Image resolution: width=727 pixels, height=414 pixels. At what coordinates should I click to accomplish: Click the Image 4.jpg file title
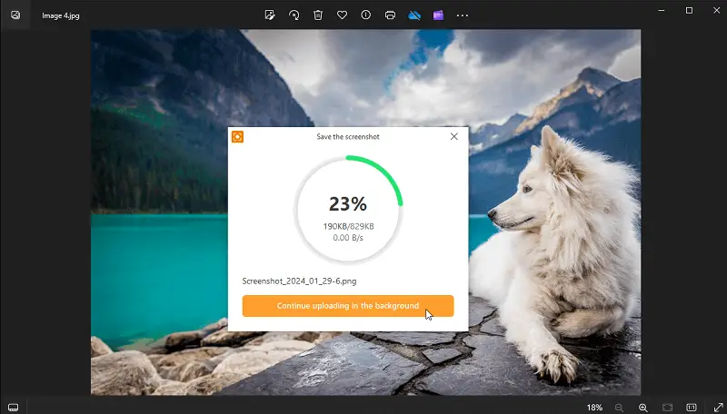(x=61, y=15)
